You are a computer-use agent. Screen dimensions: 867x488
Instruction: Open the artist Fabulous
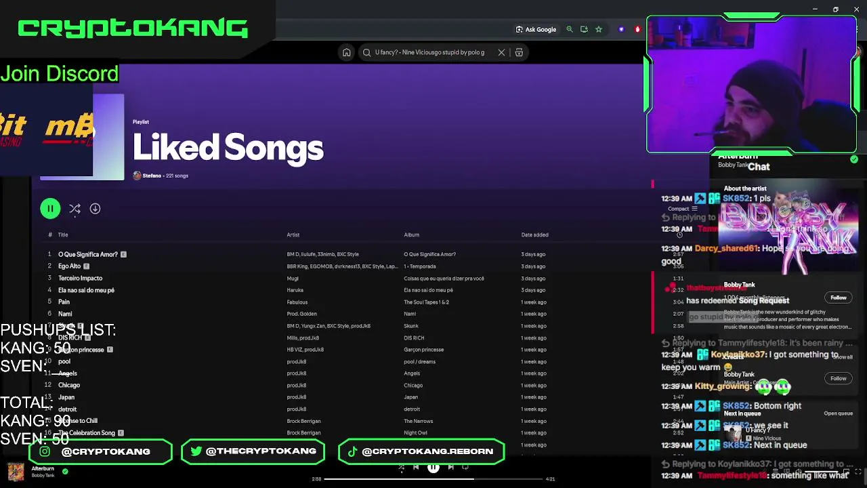point(297,302)
